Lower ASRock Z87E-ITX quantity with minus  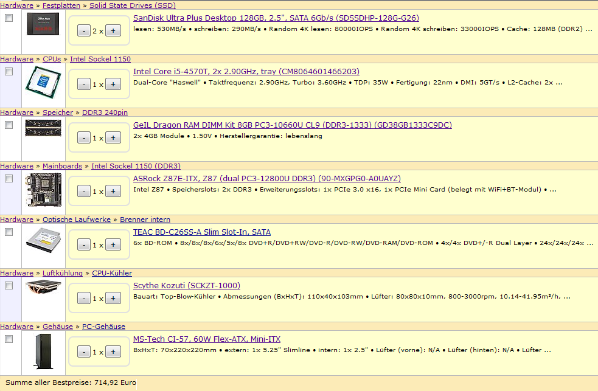click(84, 192)
